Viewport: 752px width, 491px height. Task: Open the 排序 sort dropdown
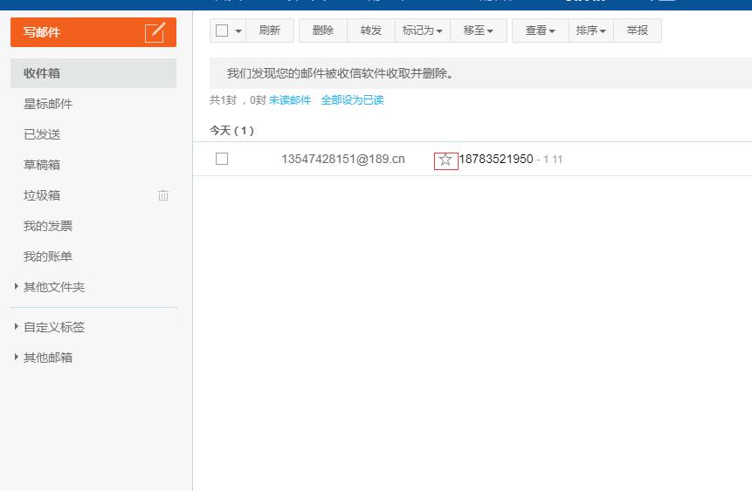[590, 31]
